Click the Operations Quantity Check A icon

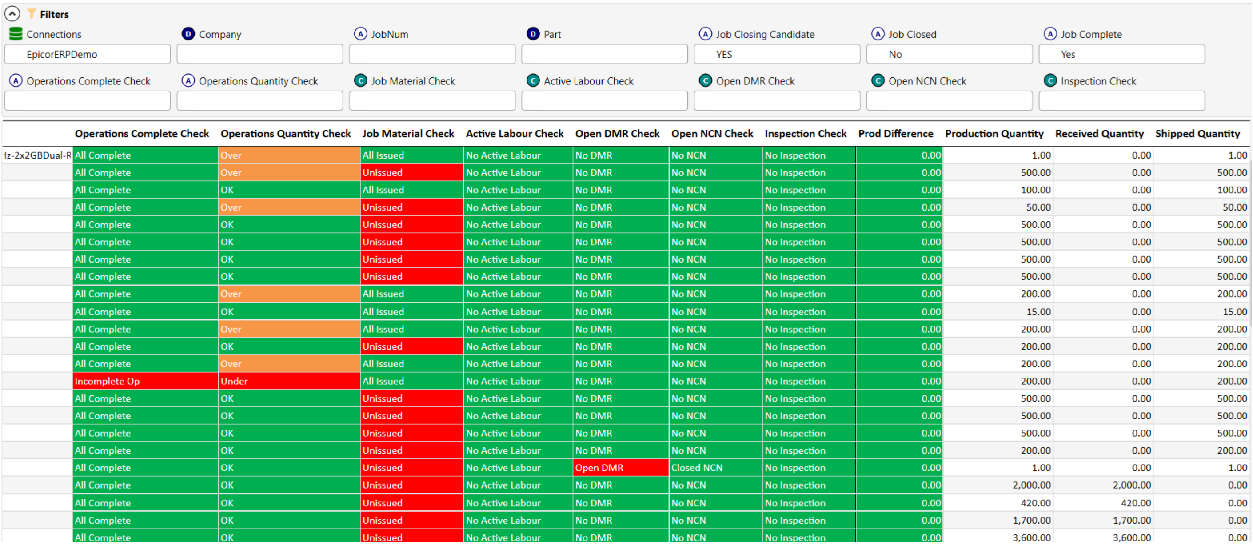click(x=188, y=80)
